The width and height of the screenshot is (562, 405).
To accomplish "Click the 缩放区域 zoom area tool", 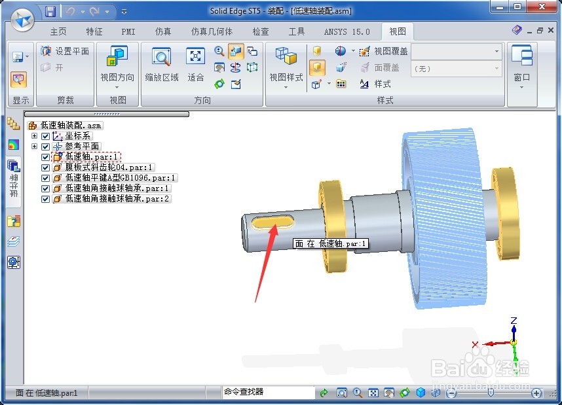I will [x=162, y=65].
